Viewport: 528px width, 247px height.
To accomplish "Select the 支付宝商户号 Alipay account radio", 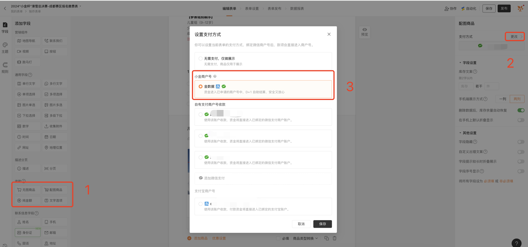I will click(201, 204).
